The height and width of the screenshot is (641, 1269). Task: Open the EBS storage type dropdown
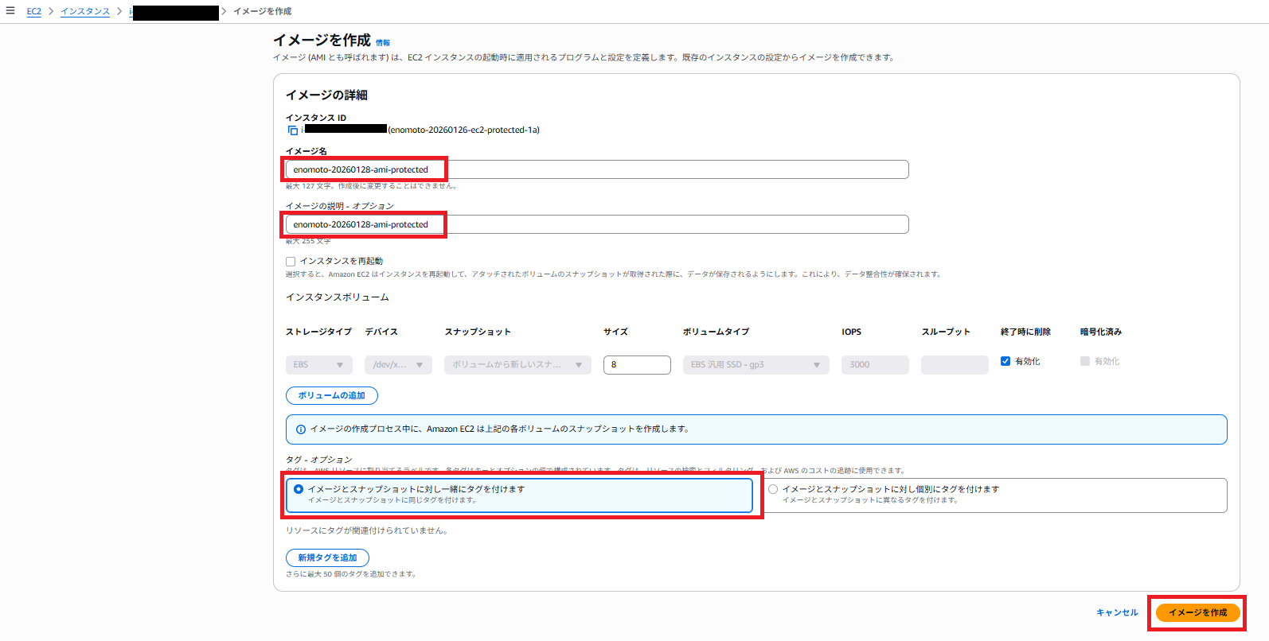pos(318,365)
